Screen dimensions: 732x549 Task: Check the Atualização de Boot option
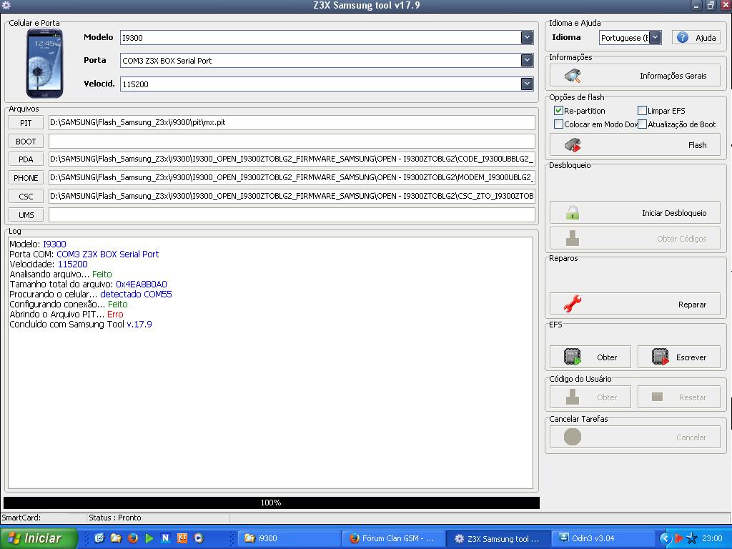coord(642,124)
